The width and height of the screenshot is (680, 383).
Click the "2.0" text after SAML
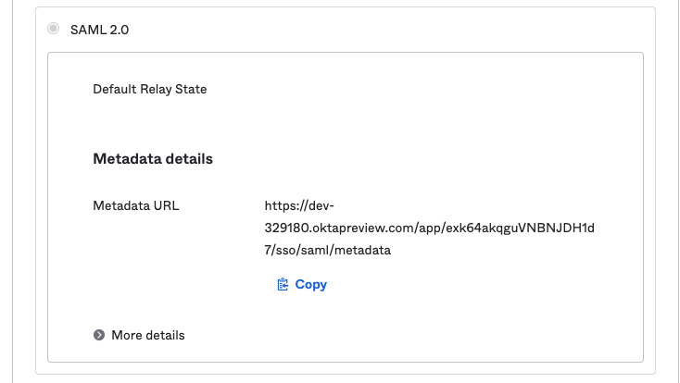point(120,30)
